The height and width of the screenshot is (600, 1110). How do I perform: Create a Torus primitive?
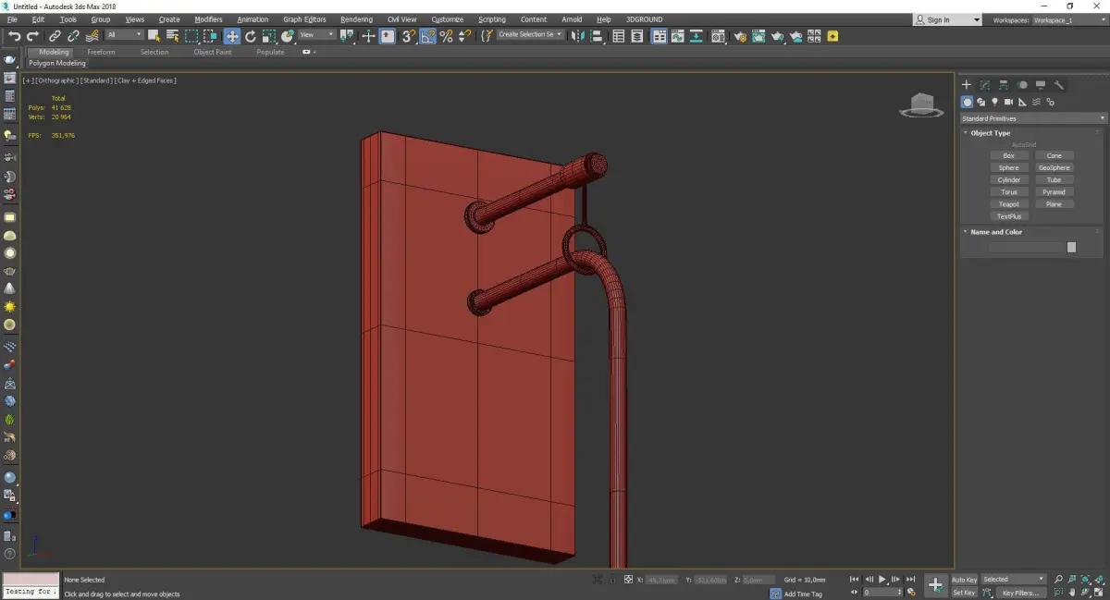pos(1008,192)
